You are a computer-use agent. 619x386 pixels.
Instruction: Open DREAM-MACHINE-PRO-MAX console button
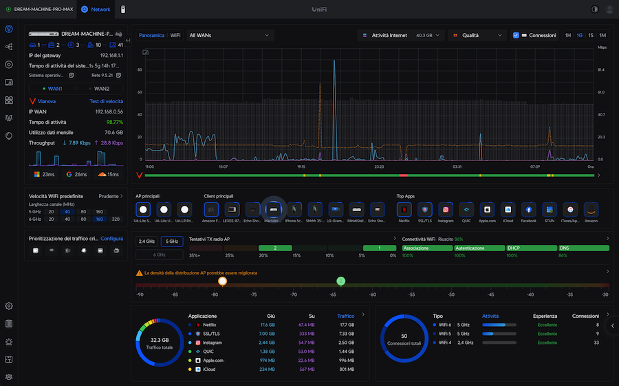pyautogui.click(x=39, y=9)
